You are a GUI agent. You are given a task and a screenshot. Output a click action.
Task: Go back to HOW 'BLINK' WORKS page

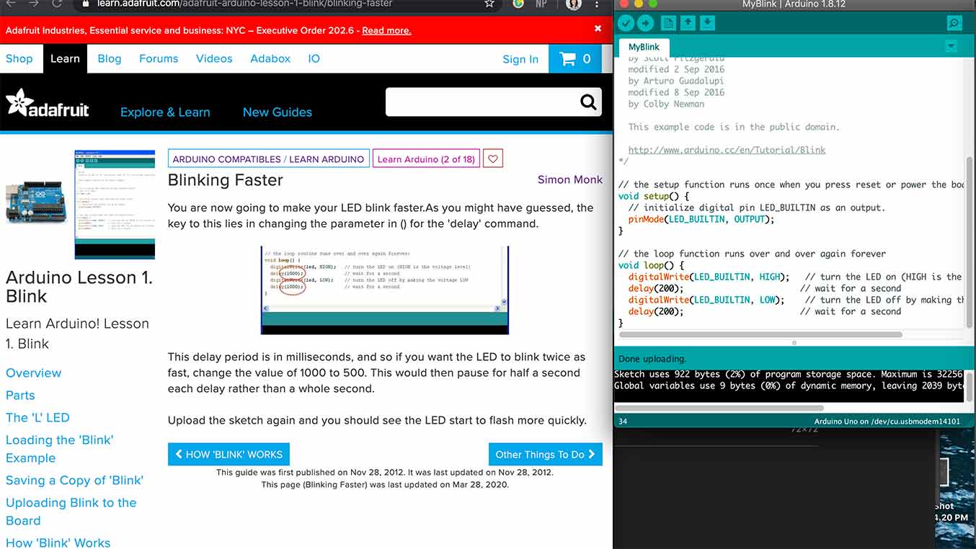pos(229,455)
